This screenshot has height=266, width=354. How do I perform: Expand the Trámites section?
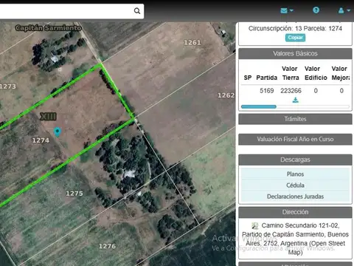coord(295,119)
